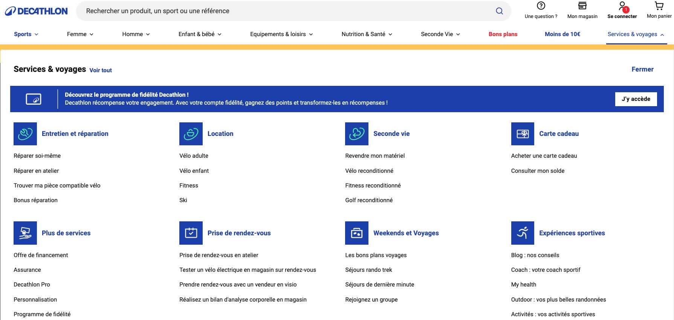Select Ski rental link
Viewport: 674px width, 320px height.
tap(183, 200)
